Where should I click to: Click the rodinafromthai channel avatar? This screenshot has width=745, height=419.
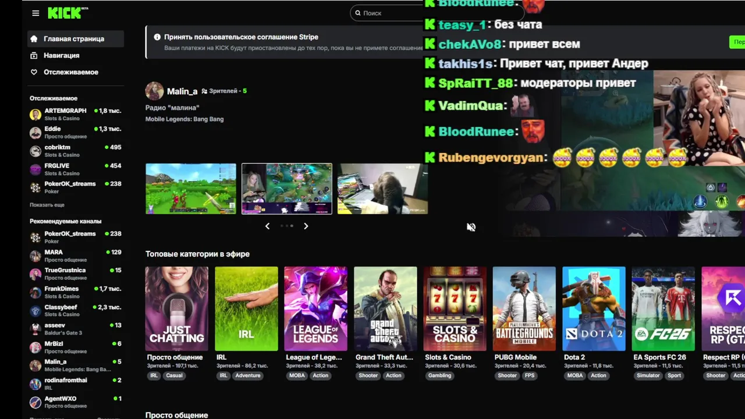[x=36, y=384]
